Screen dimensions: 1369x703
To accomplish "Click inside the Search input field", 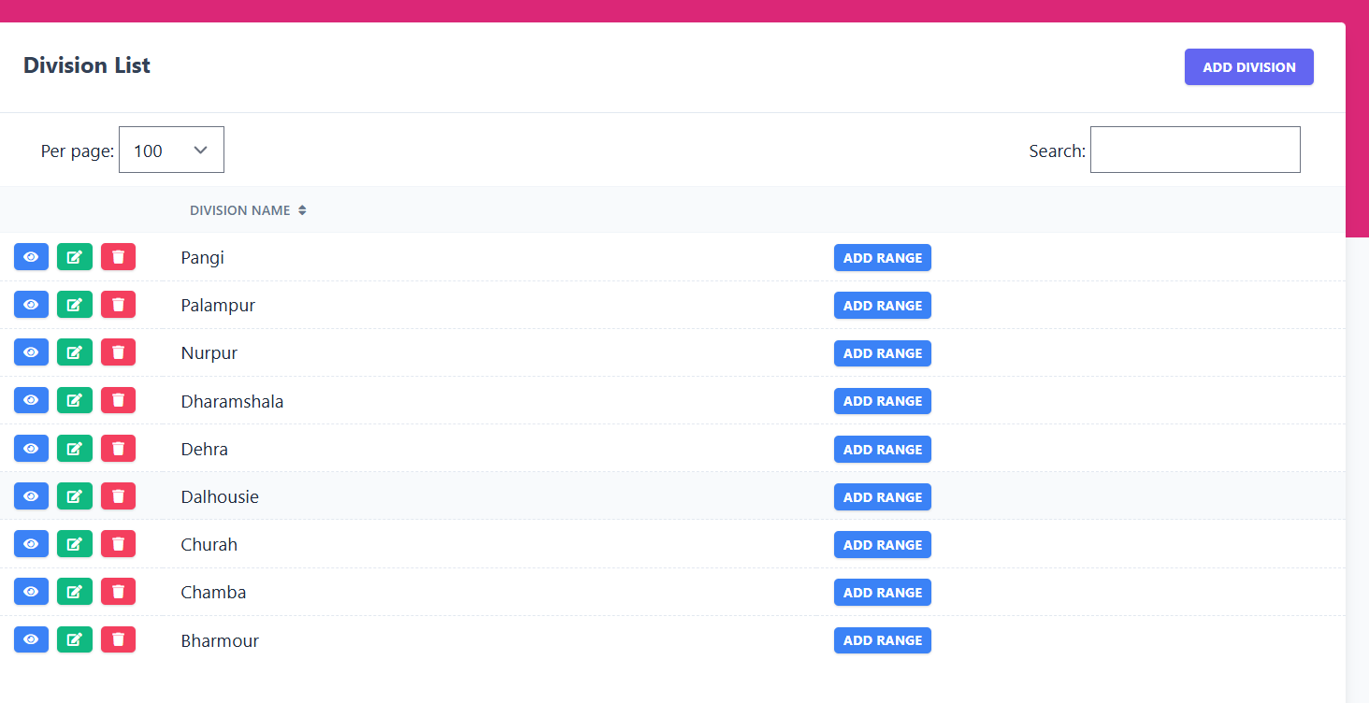I will 1194,150.
